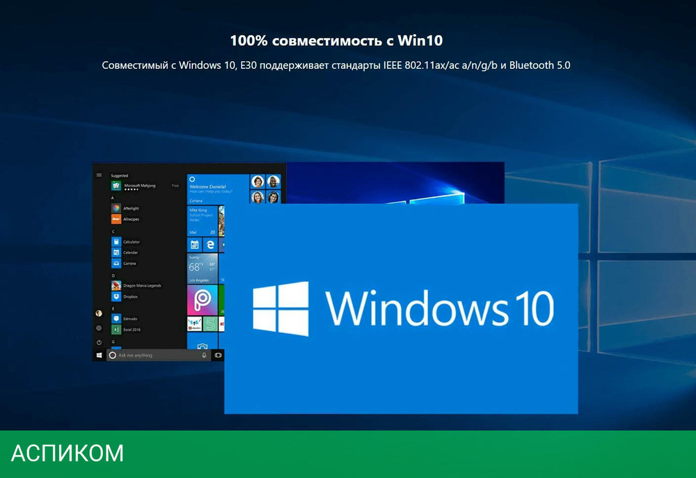This screenshot has width=696, height=478.
Task: Click the Cortana circle in search box
Action: tap(113, 355)
